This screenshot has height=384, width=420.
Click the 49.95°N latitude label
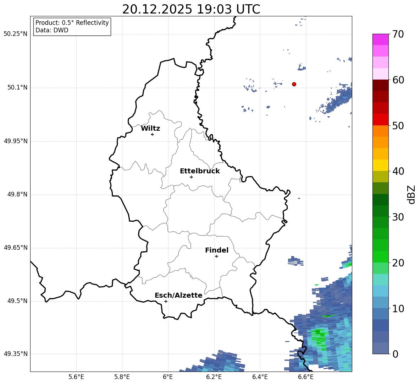(x=16, y=141)
